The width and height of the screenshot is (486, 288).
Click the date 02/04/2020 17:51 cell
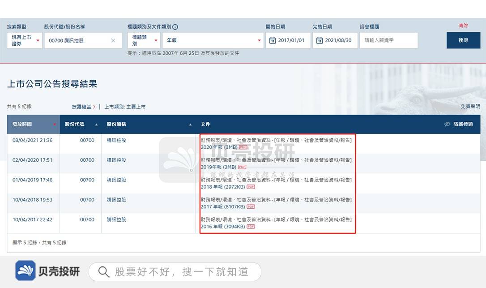[33, 160]
